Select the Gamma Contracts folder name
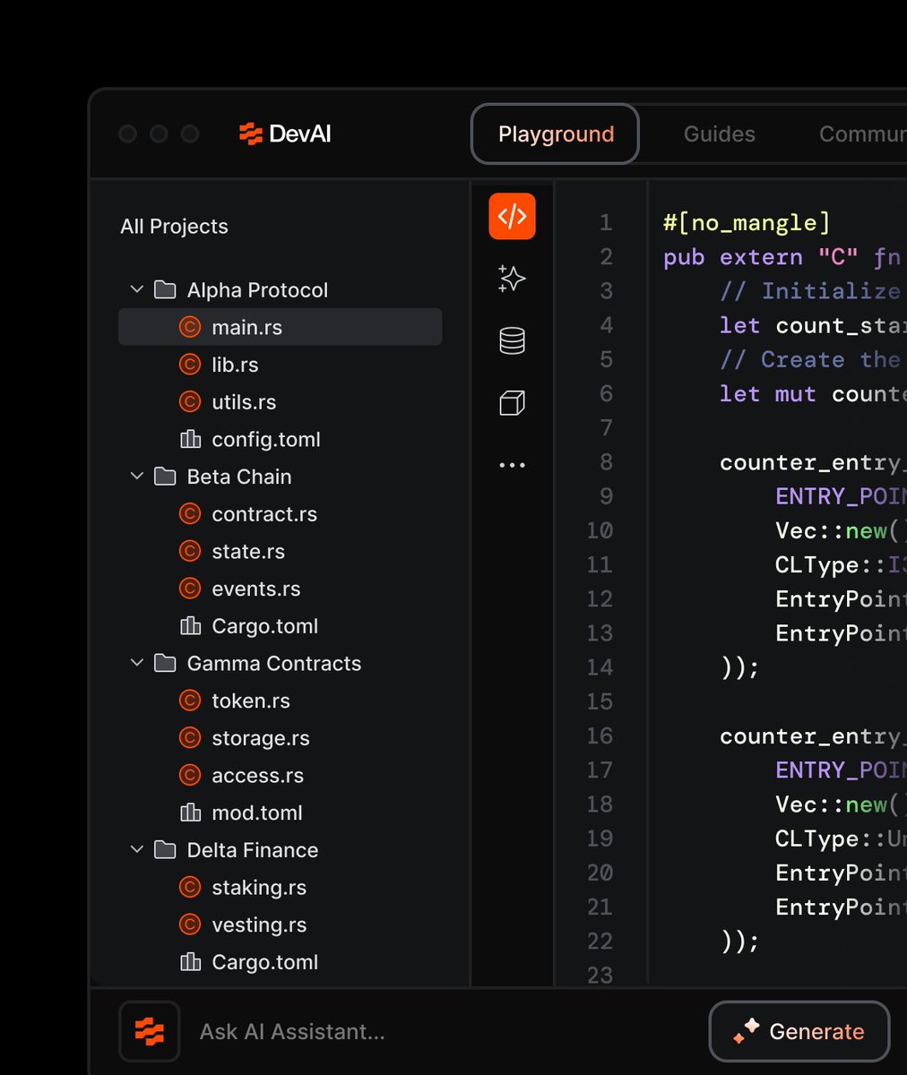907x1075 pixels. pos(274,664)
